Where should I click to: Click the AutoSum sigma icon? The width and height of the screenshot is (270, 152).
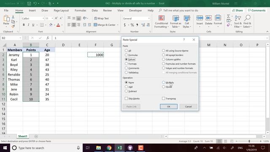point(228,16)
